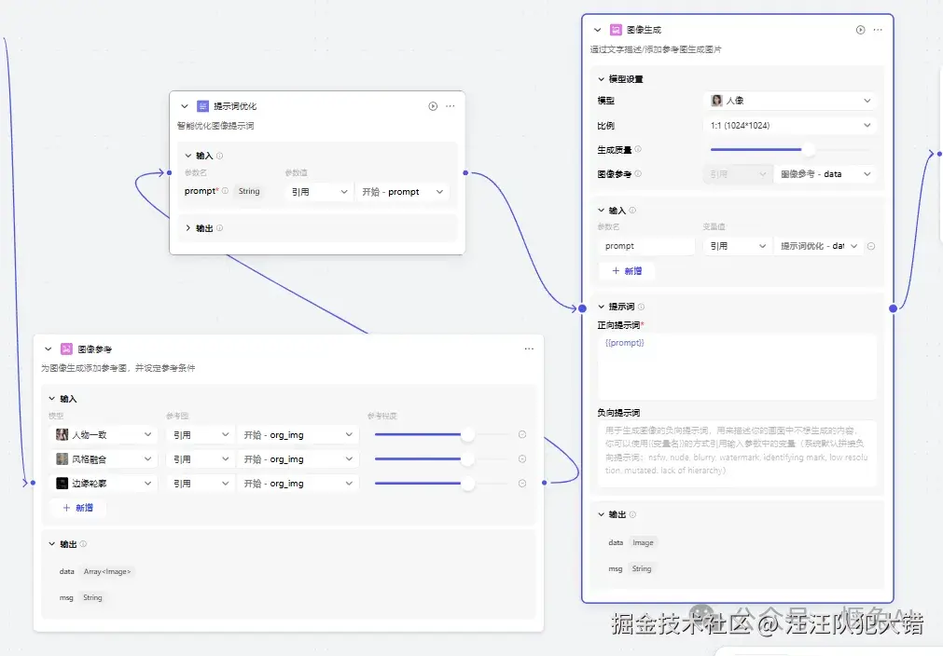Click the 提示词优化 node header icon
This screenshot has height=656, width=943.
(x=201, y=105)
